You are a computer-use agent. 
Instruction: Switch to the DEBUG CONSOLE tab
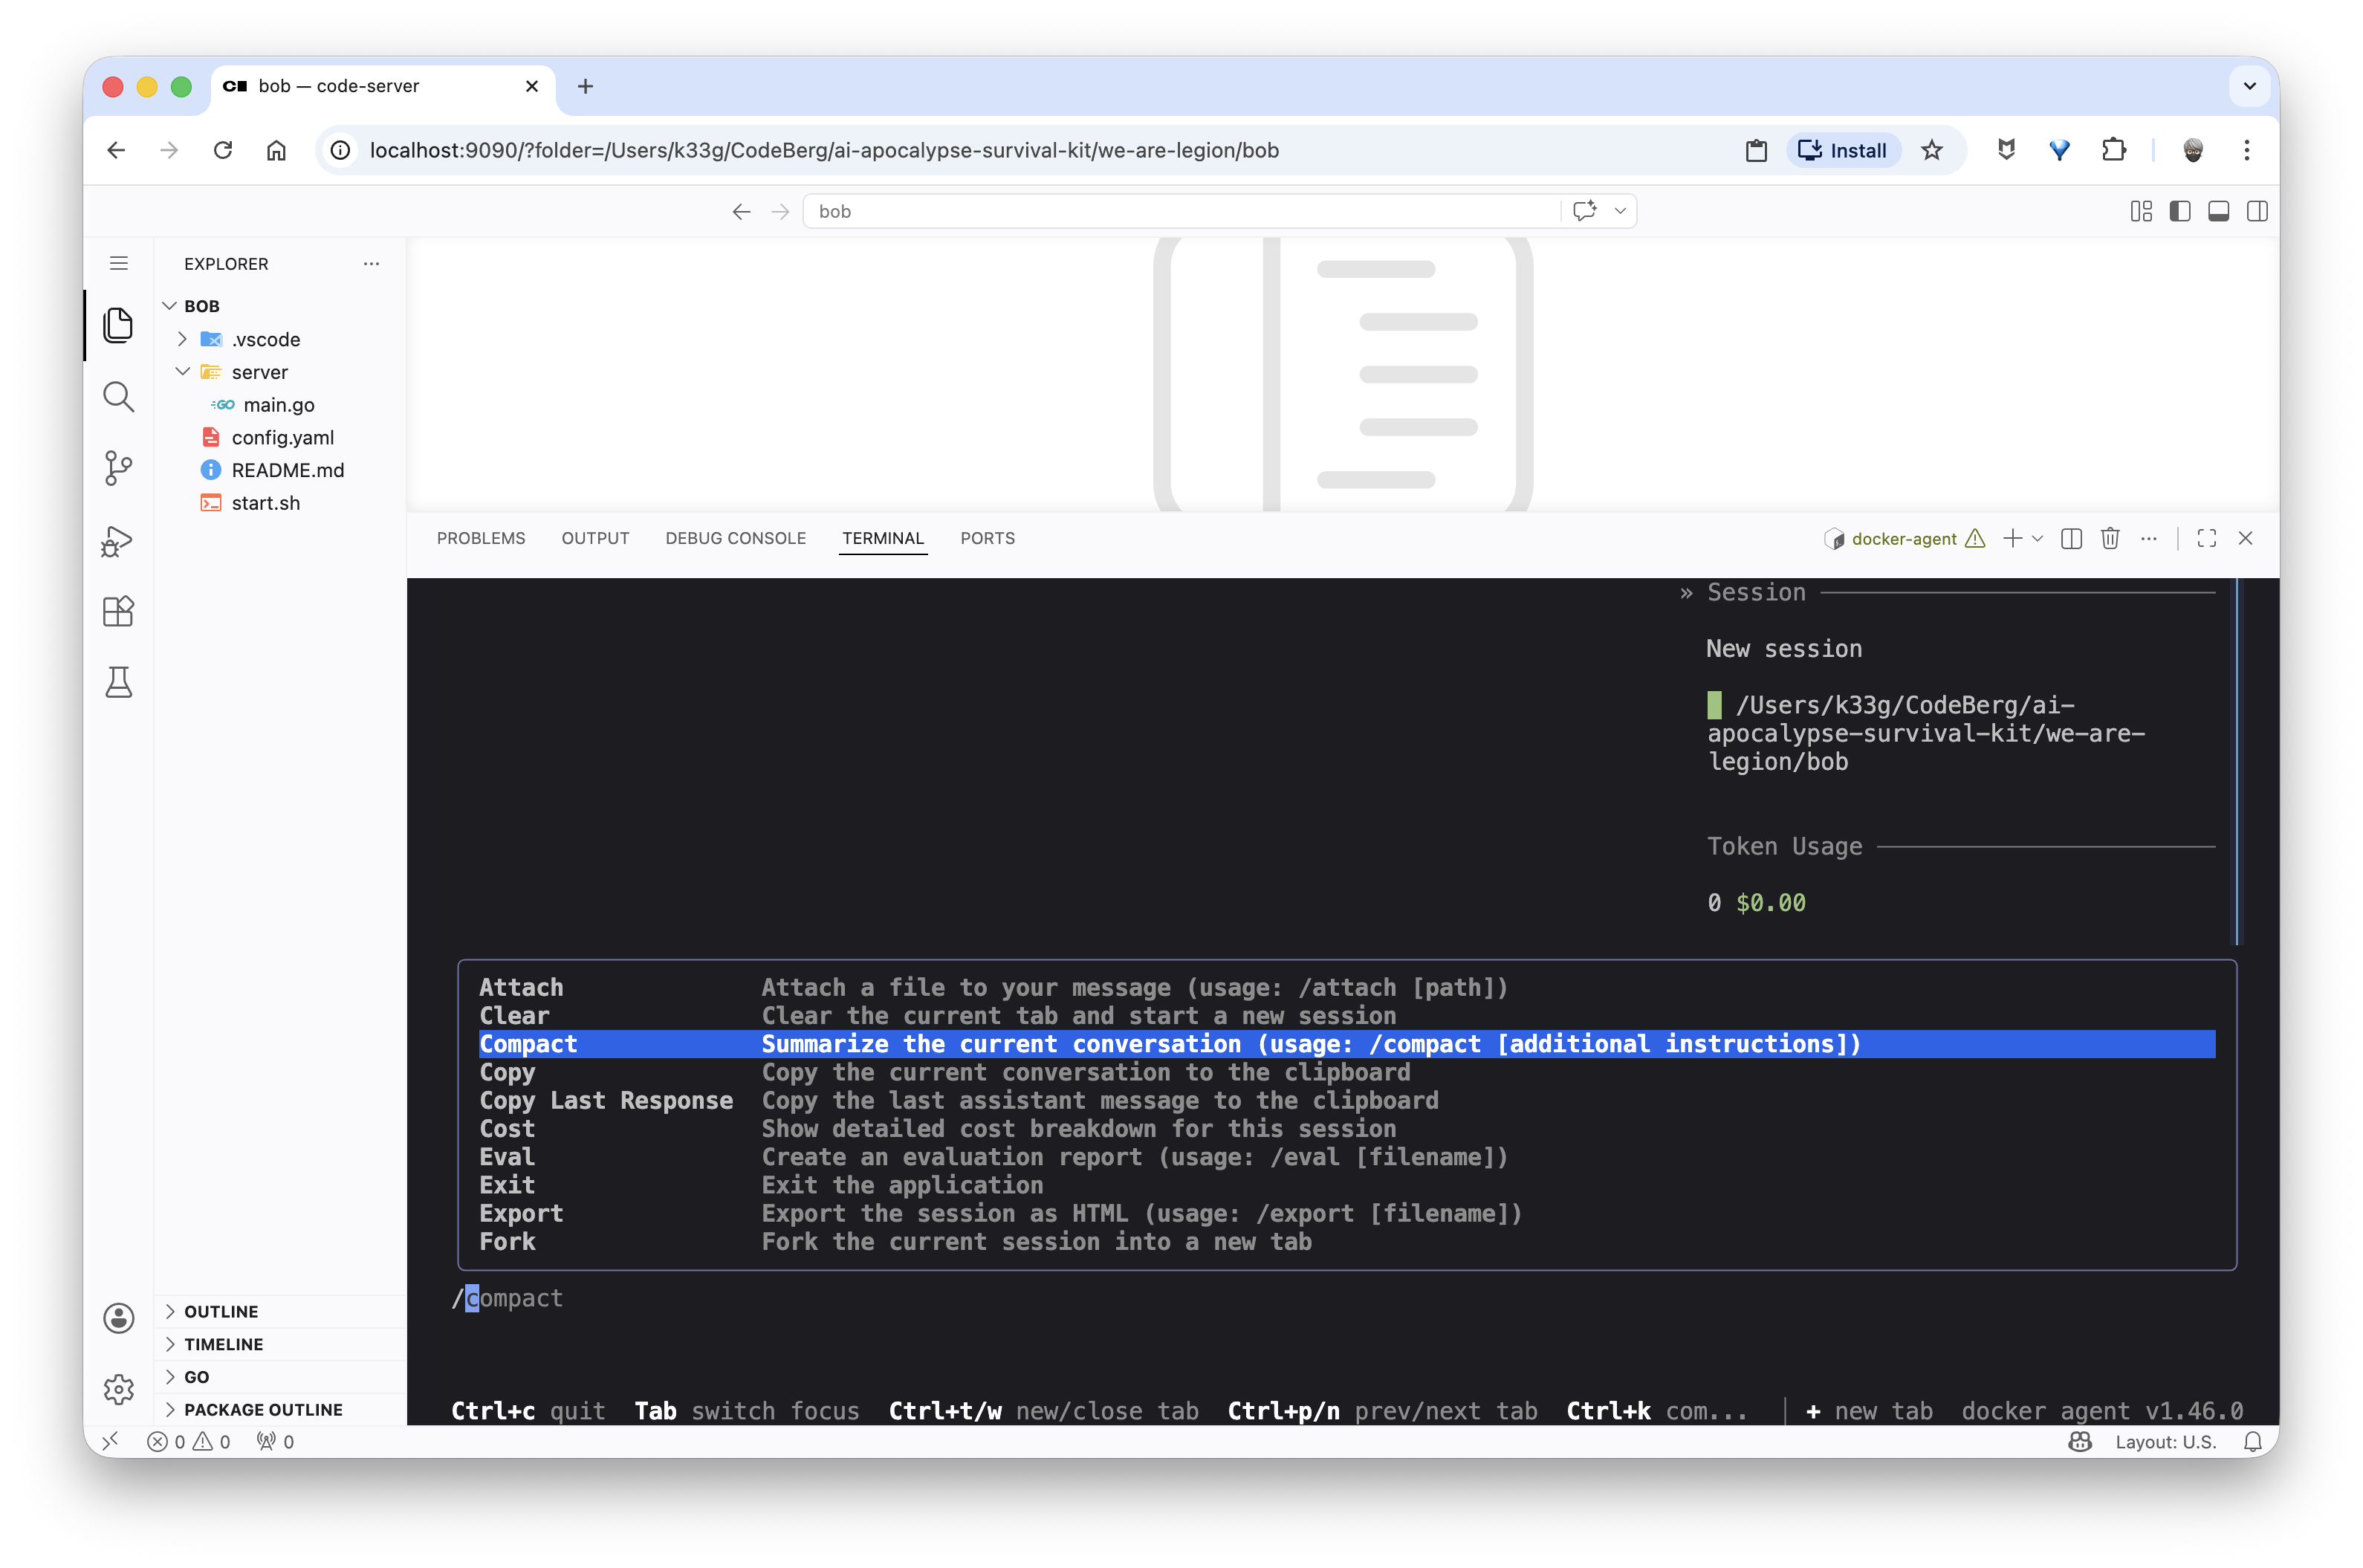[735, 538]
